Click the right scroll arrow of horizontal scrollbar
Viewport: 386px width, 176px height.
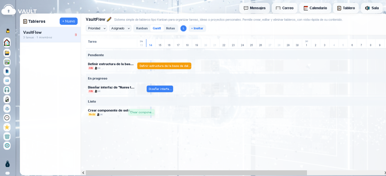[385, 173]
